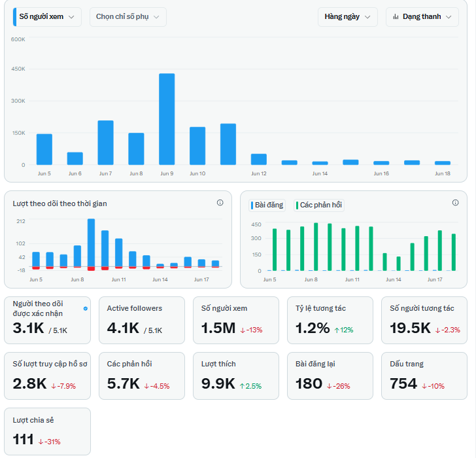Click the Jun 7 bar in main chart
This screenshot has height=458, width=476.
point(106,143)
